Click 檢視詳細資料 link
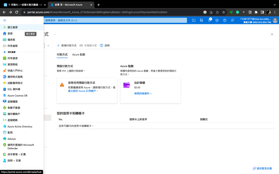The height and width of the screenshot is (174, 279). tap(143, 94)
